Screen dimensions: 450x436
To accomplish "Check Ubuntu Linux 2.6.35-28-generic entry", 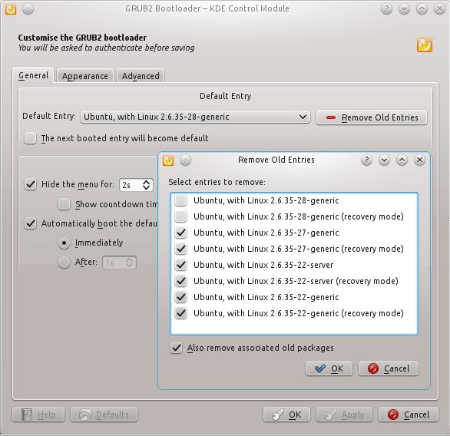I will pyautogui.click(x=180, y=200).
